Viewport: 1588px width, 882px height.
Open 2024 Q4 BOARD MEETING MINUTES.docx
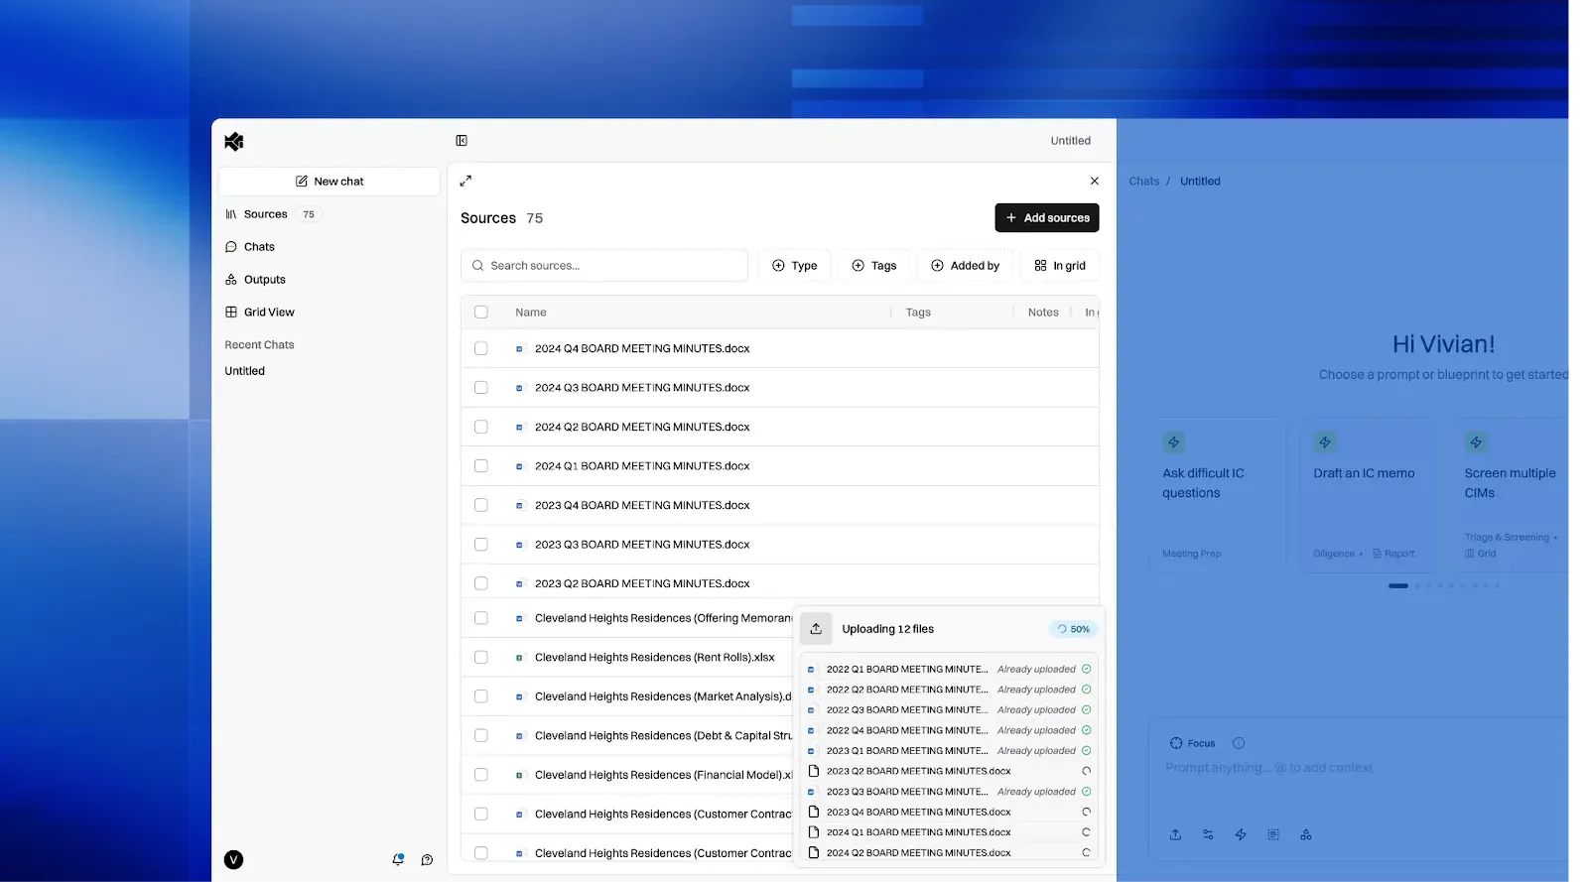coord(642,349)
